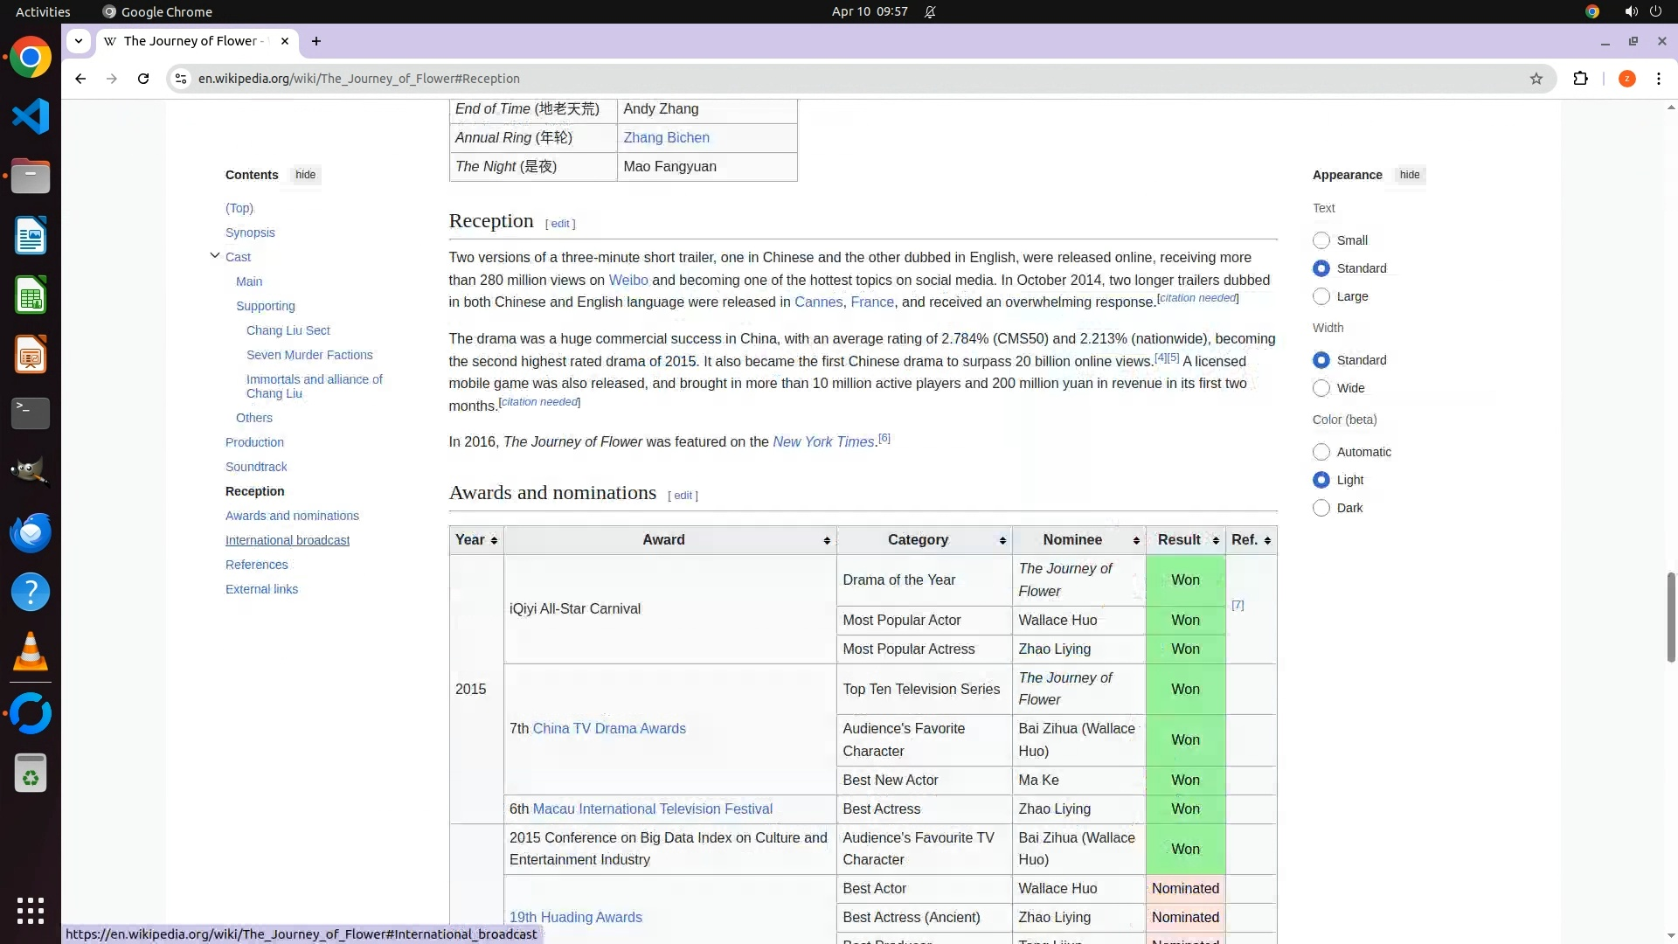Switch the page width to Wide
The height and width of the screenshot is (944, 1678).
[1321, 388]
